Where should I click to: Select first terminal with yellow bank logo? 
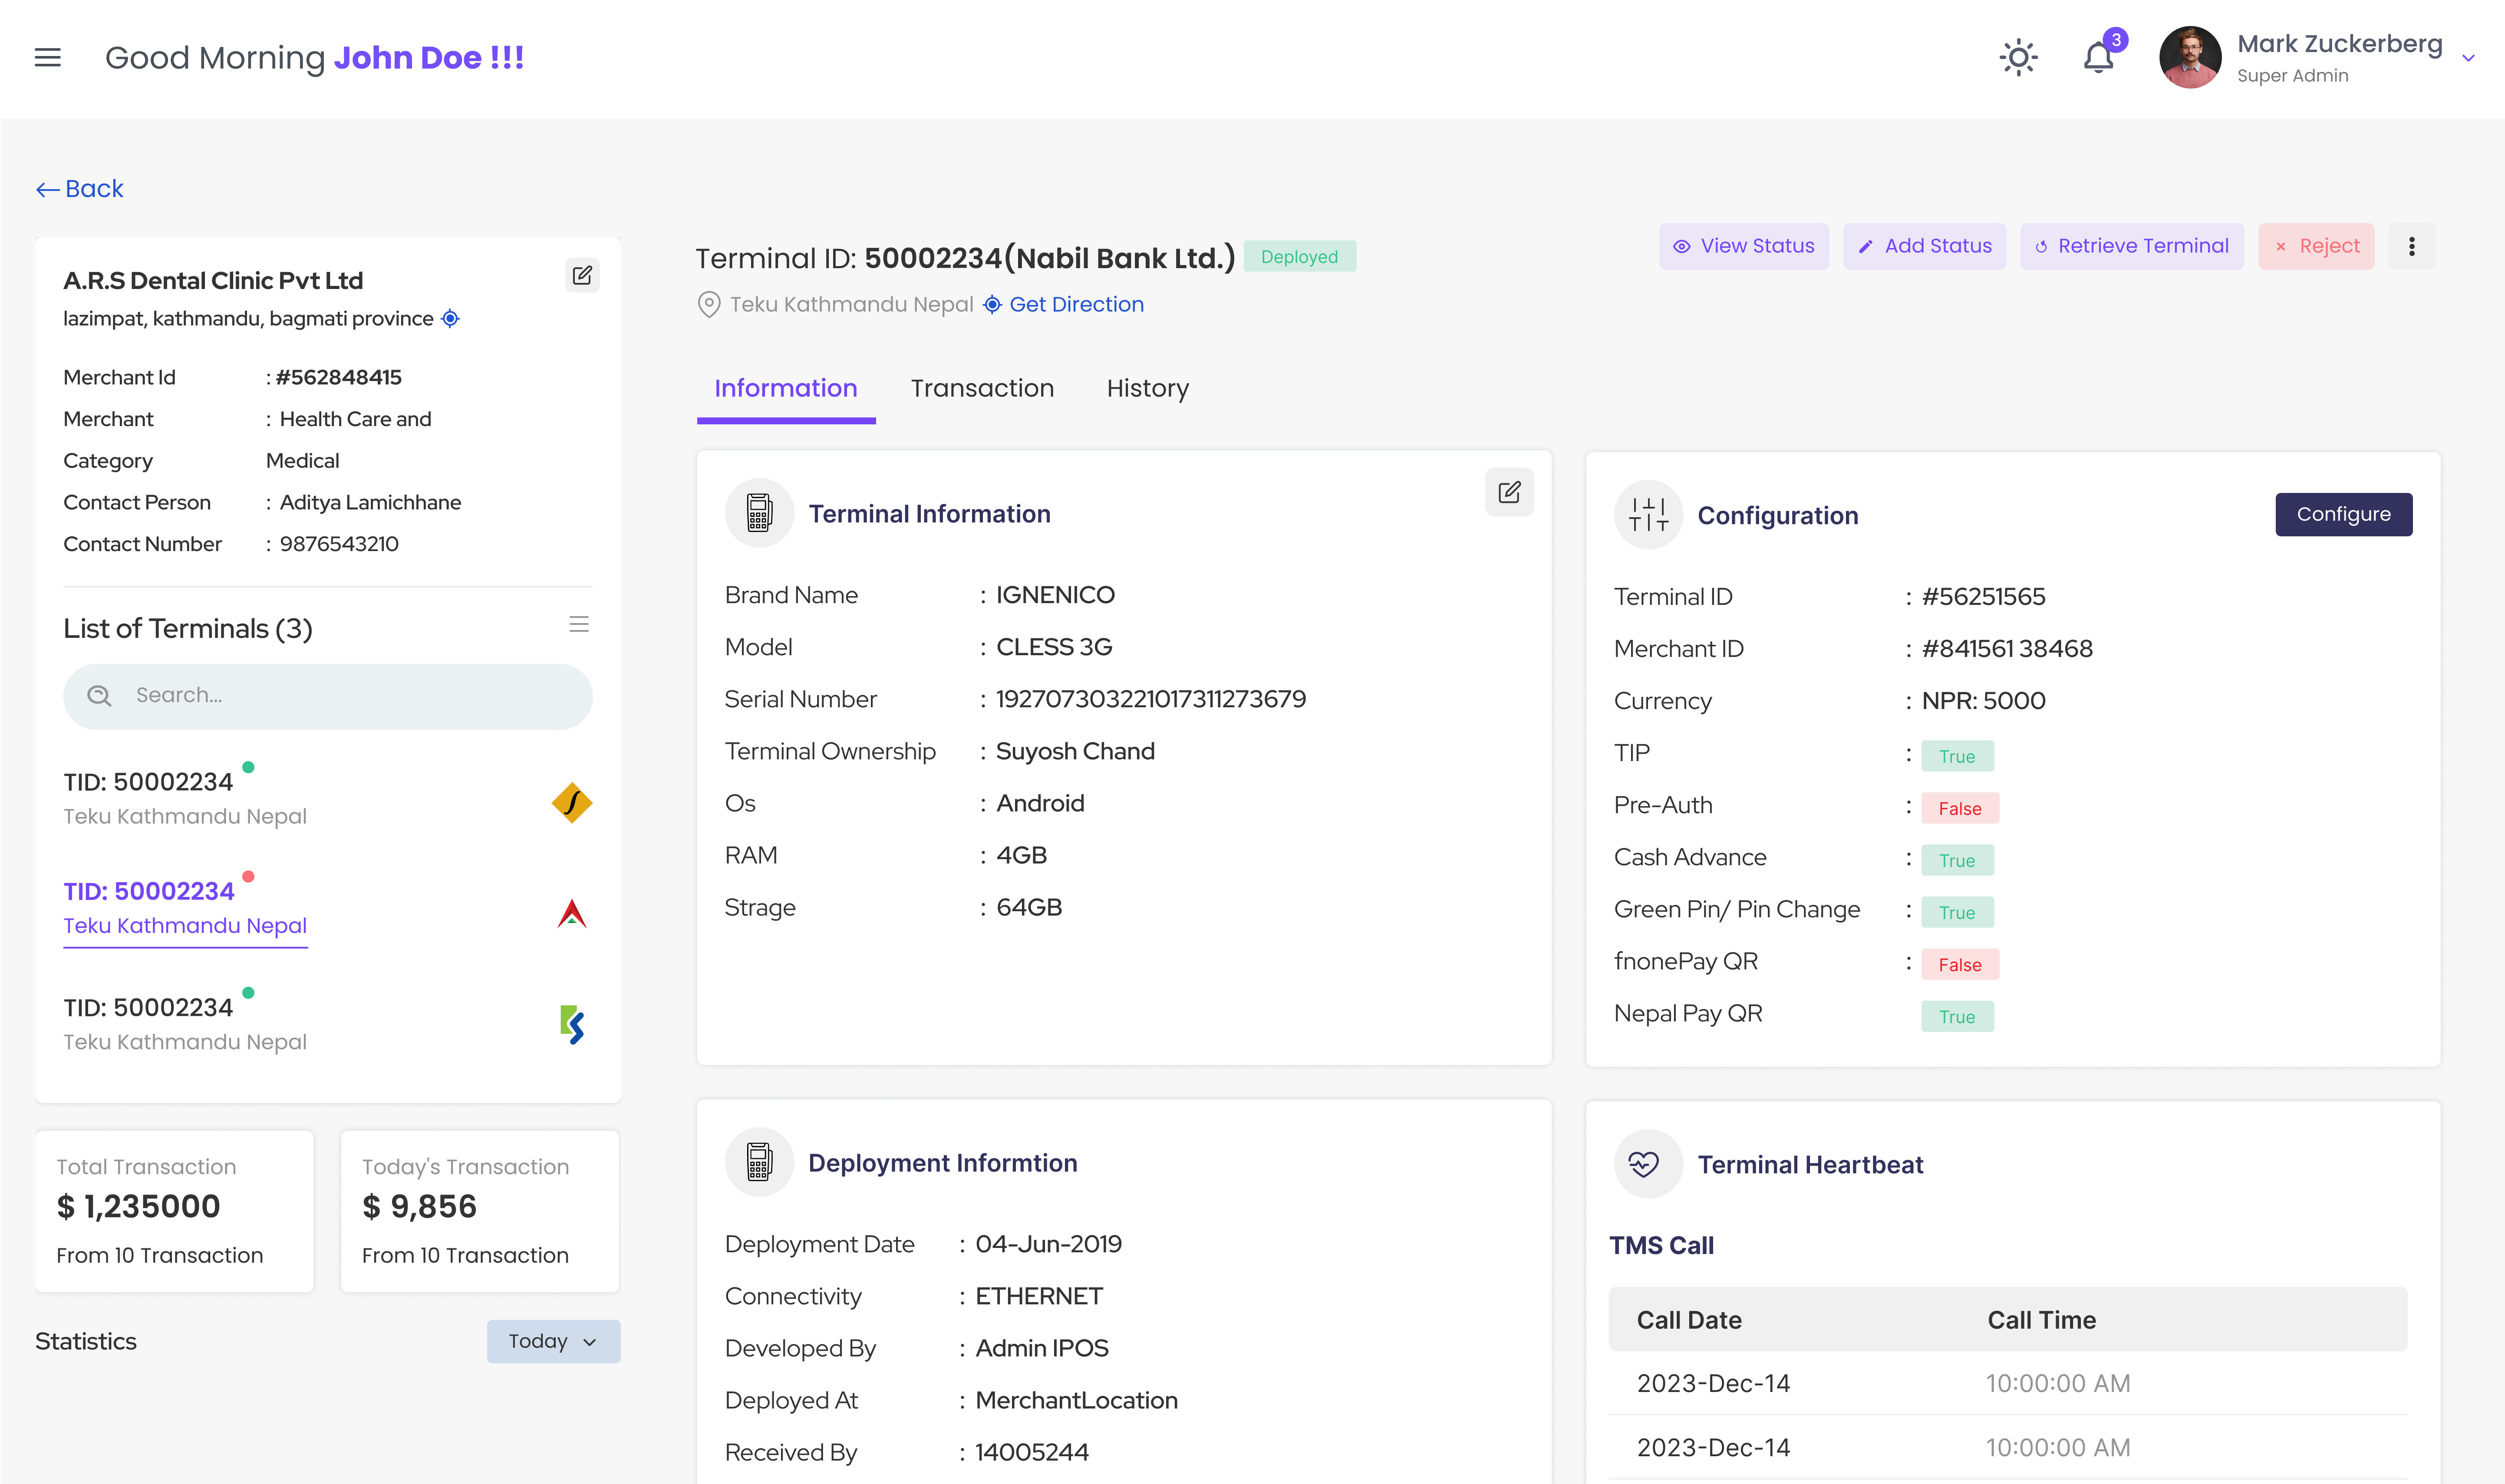tap(327, 798)
